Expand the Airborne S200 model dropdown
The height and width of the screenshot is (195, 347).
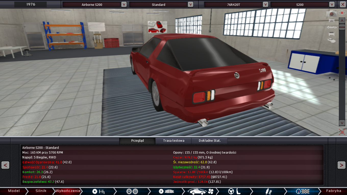click(x=124, y=4)
